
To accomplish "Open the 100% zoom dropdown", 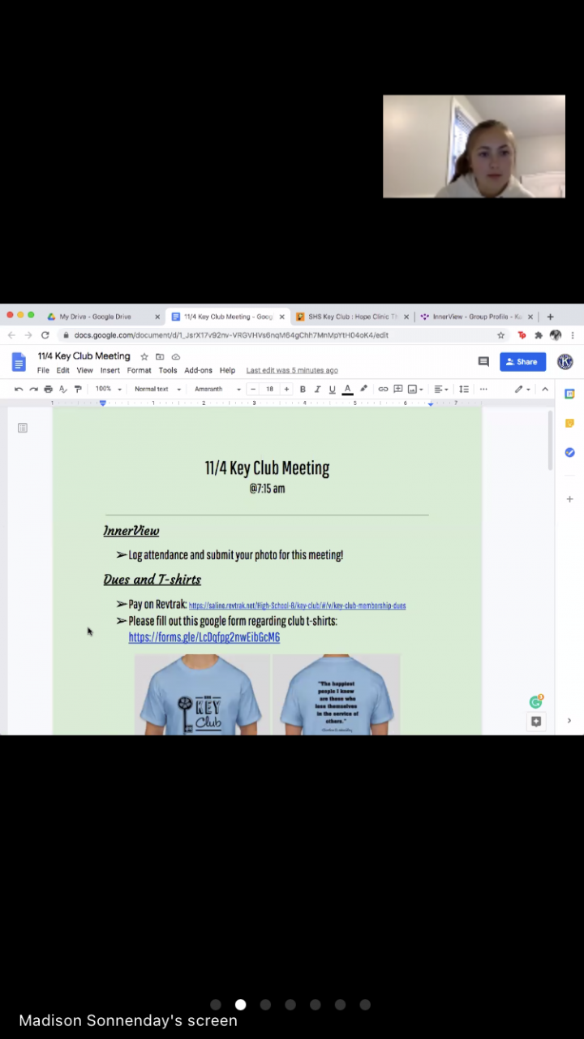I will click(108, 390).
